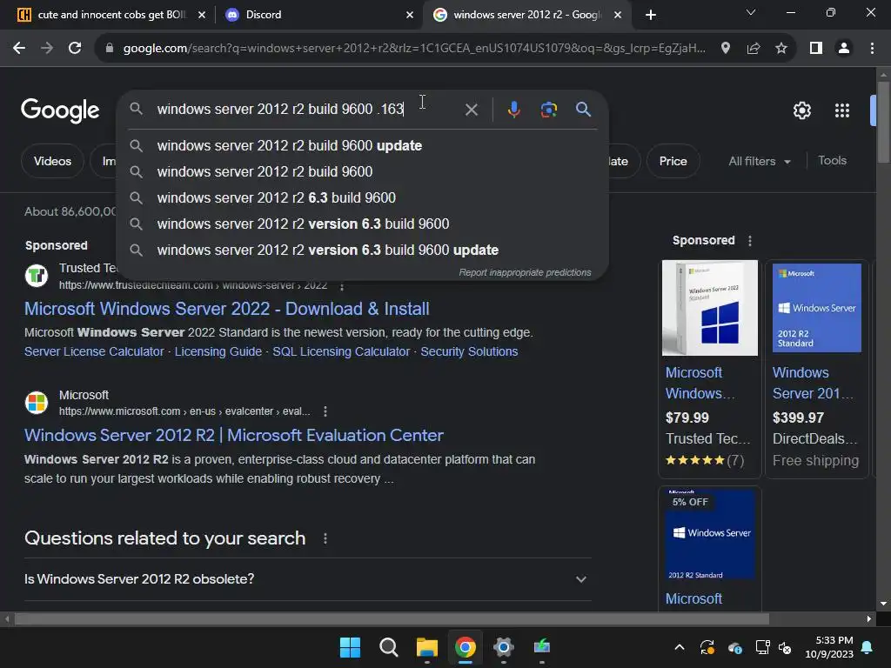Screen dimensions: 891x668
Task: Open the notification bell in tray
Action: (868, 647)
